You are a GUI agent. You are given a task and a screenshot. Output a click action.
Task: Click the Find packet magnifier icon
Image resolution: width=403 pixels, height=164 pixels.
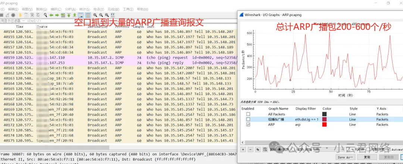click(x=45, y=15)
